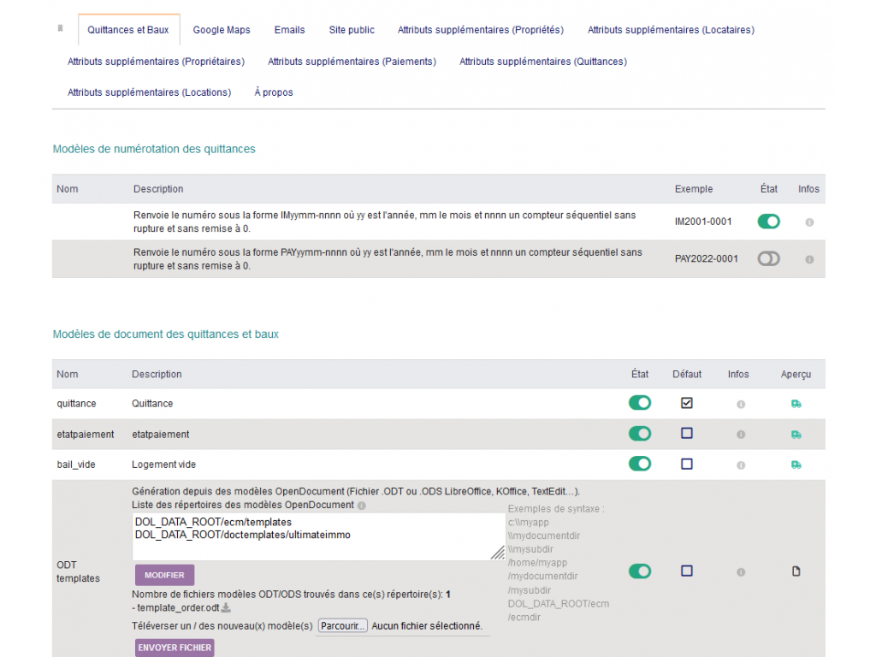
Task: Click the bail_vide model name
Action: (x=76, y=465)
